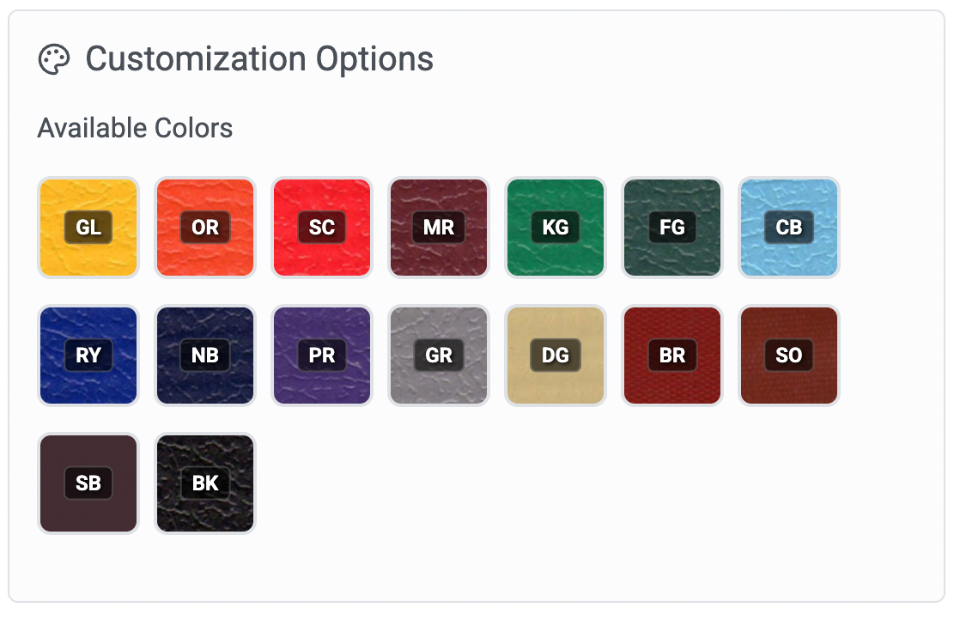This screenshot has height=620, width=960.
Task: Choose the KG green color swatch
Action: (x=555, y=228)
